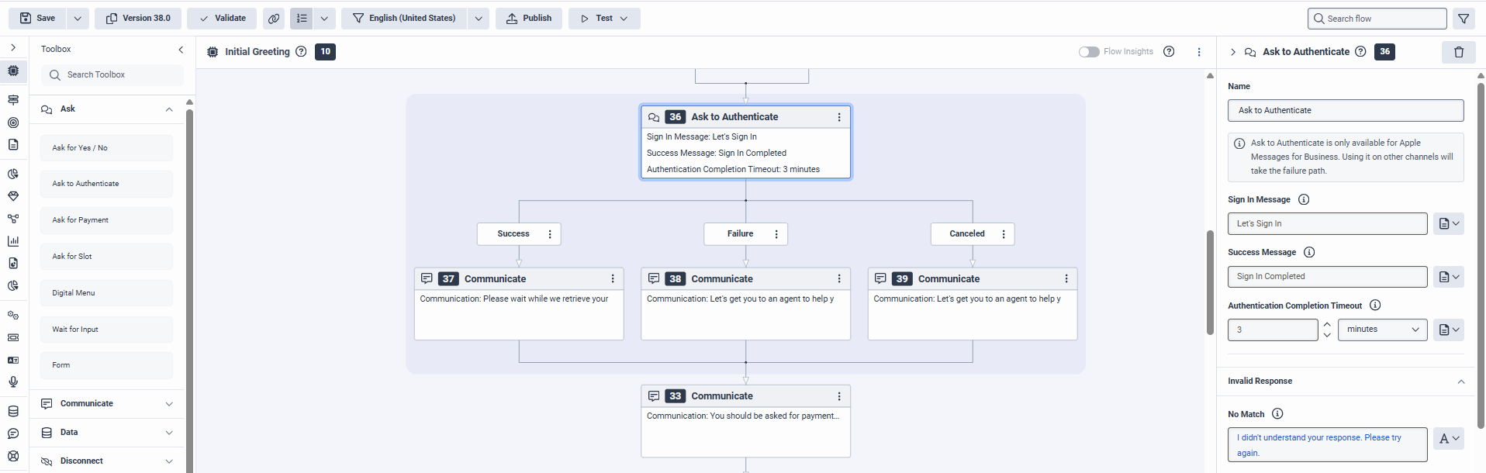Open the minutes unit dropdown
The image size is (1486, 473).
pyautogui.click(x=1382, y=330)
